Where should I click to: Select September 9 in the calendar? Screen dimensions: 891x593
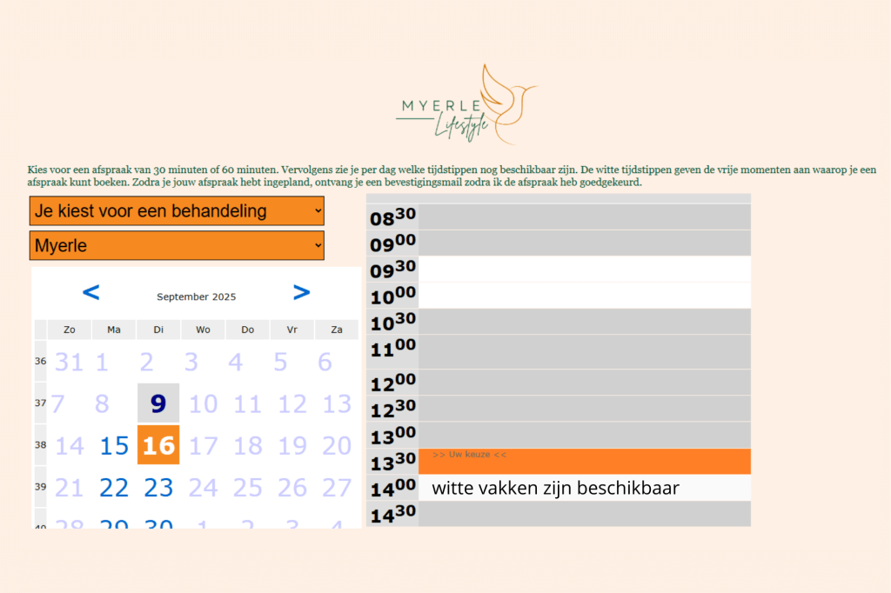(x=157, y=403)
